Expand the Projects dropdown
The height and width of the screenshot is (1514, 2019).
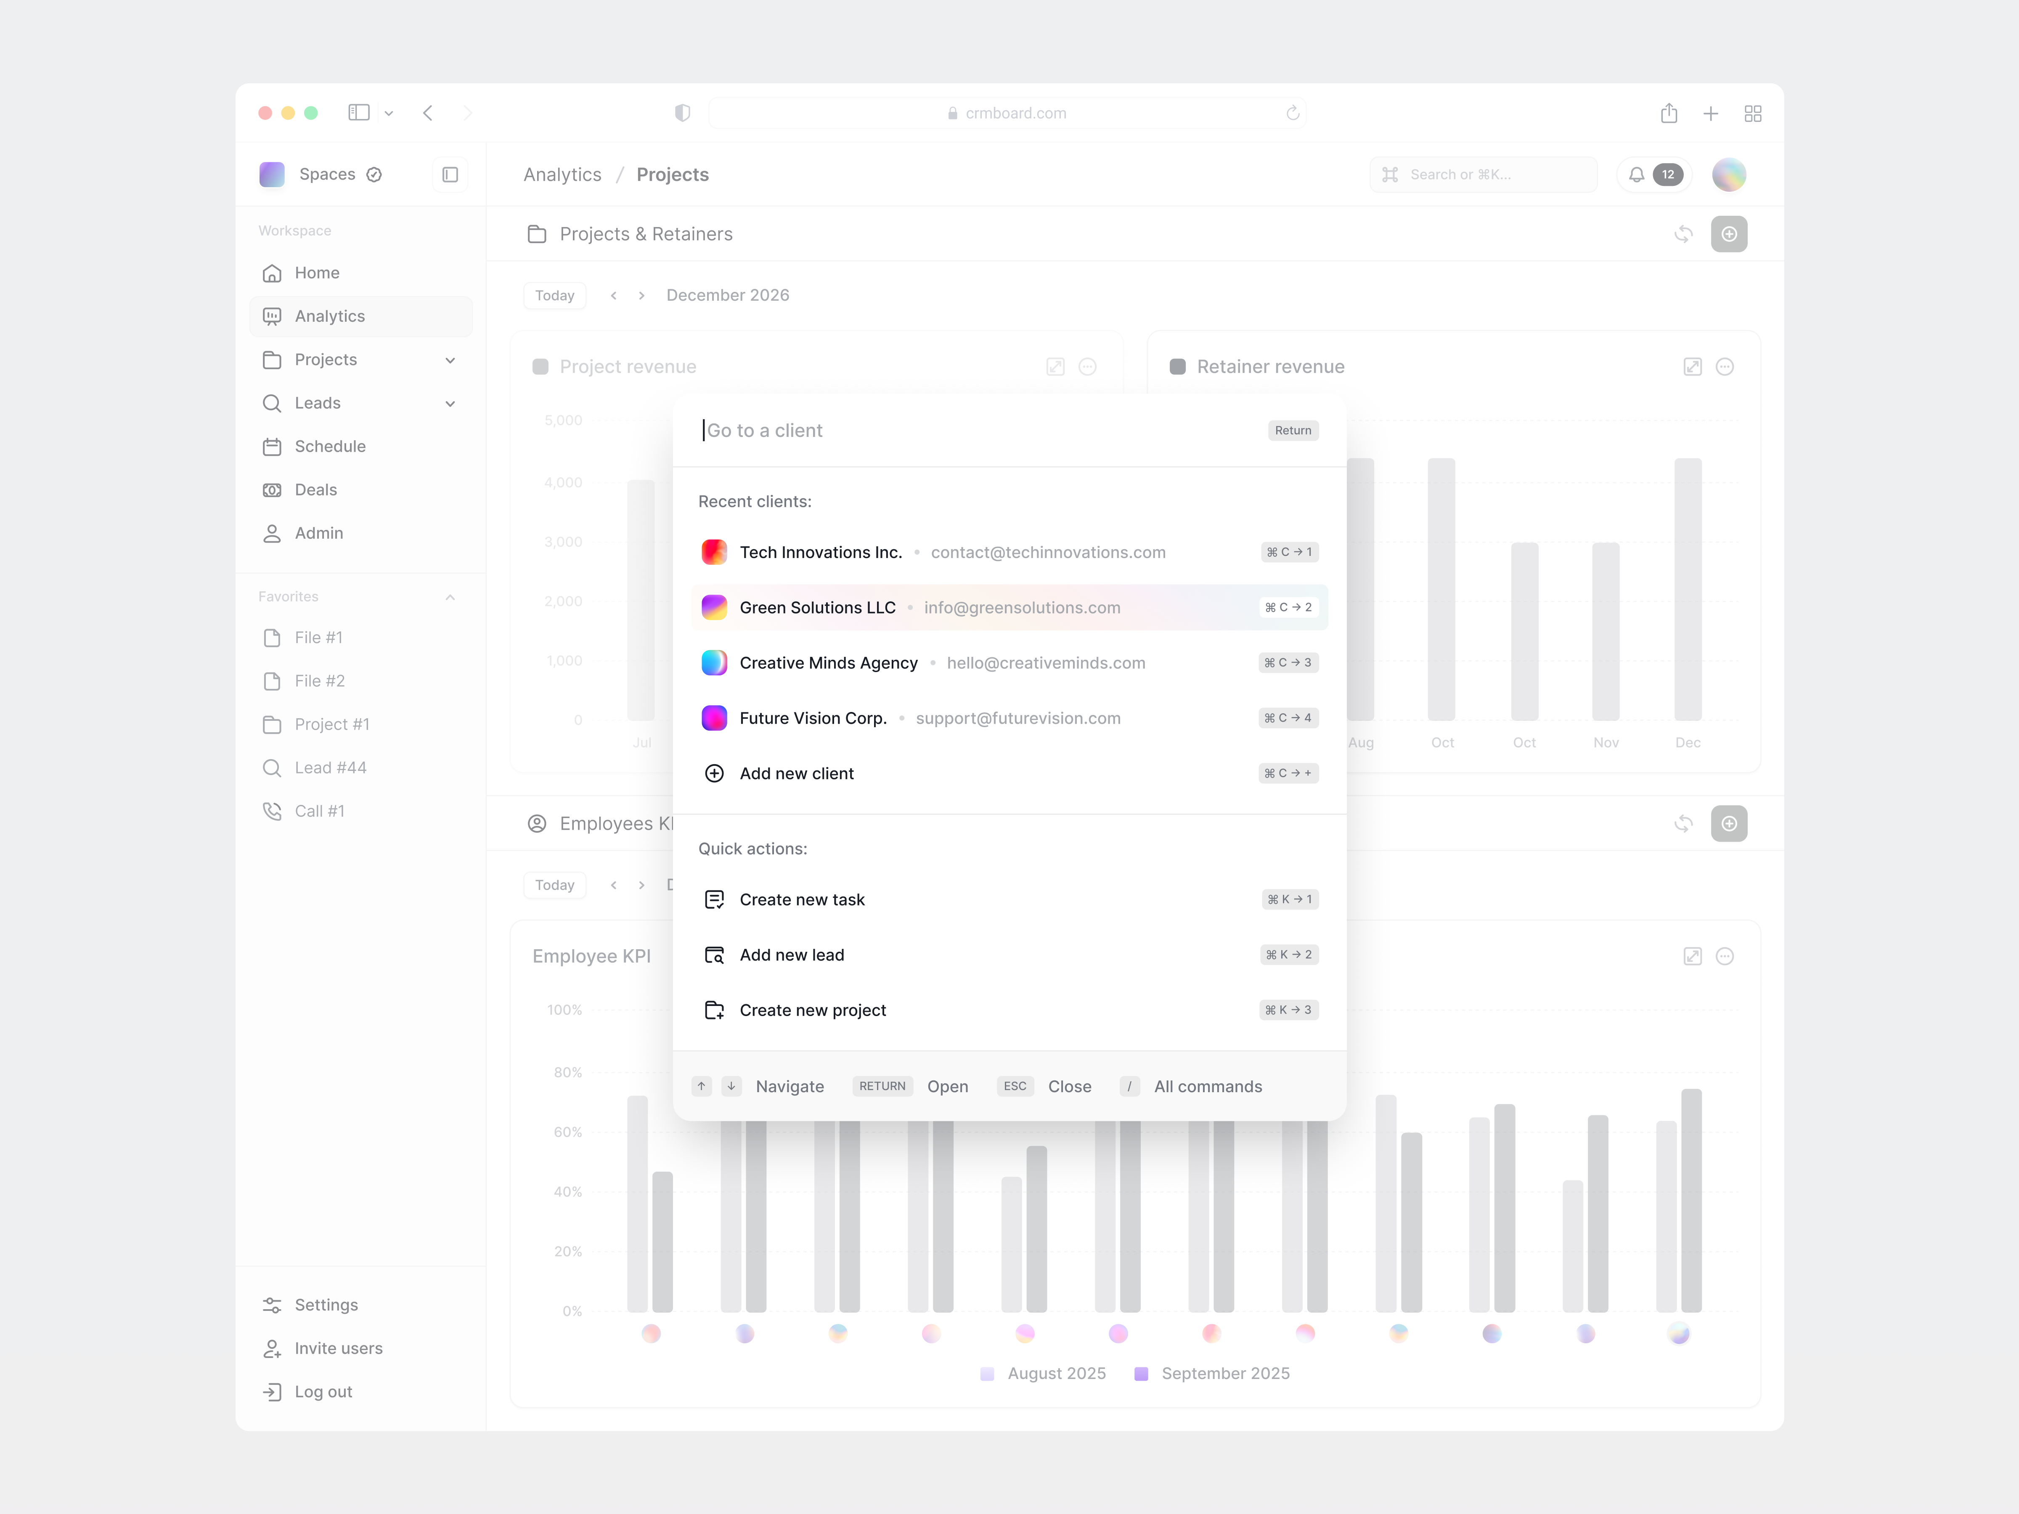450,360
